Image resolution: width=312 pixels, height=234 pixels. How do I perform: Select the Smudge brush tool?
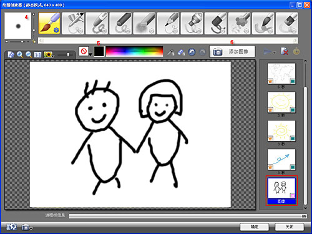coord(263,23)
